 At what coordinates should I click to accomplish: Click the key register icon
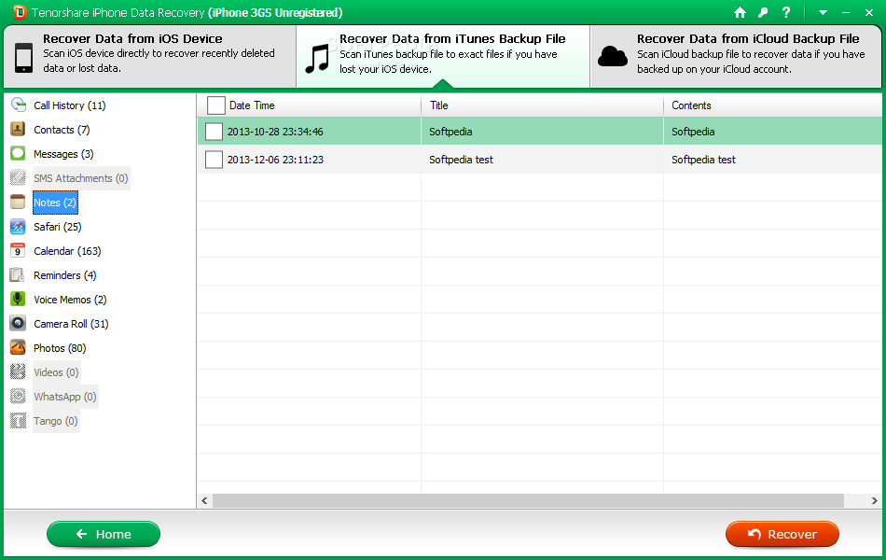click(x=763, y=12)
